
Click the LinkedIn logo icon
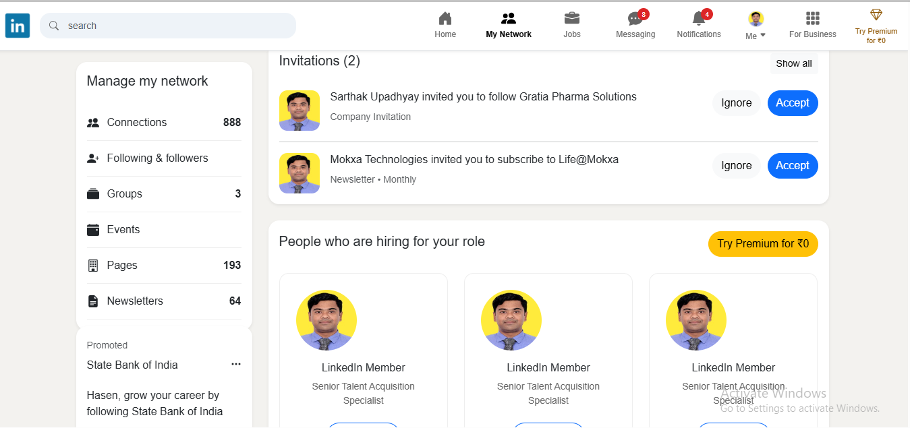coord(18,26)
